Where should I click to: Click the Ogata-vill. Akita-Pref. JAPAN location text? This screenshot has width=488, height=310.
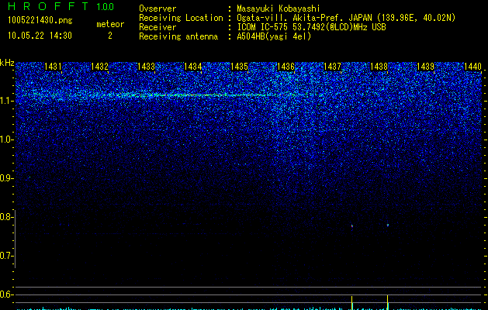point(346,18)
